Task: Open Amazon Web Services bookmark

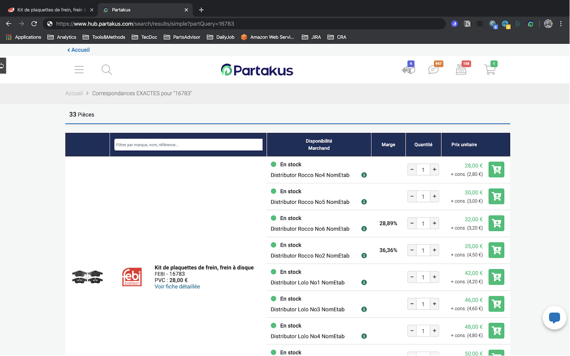Action: click(268, 37)
